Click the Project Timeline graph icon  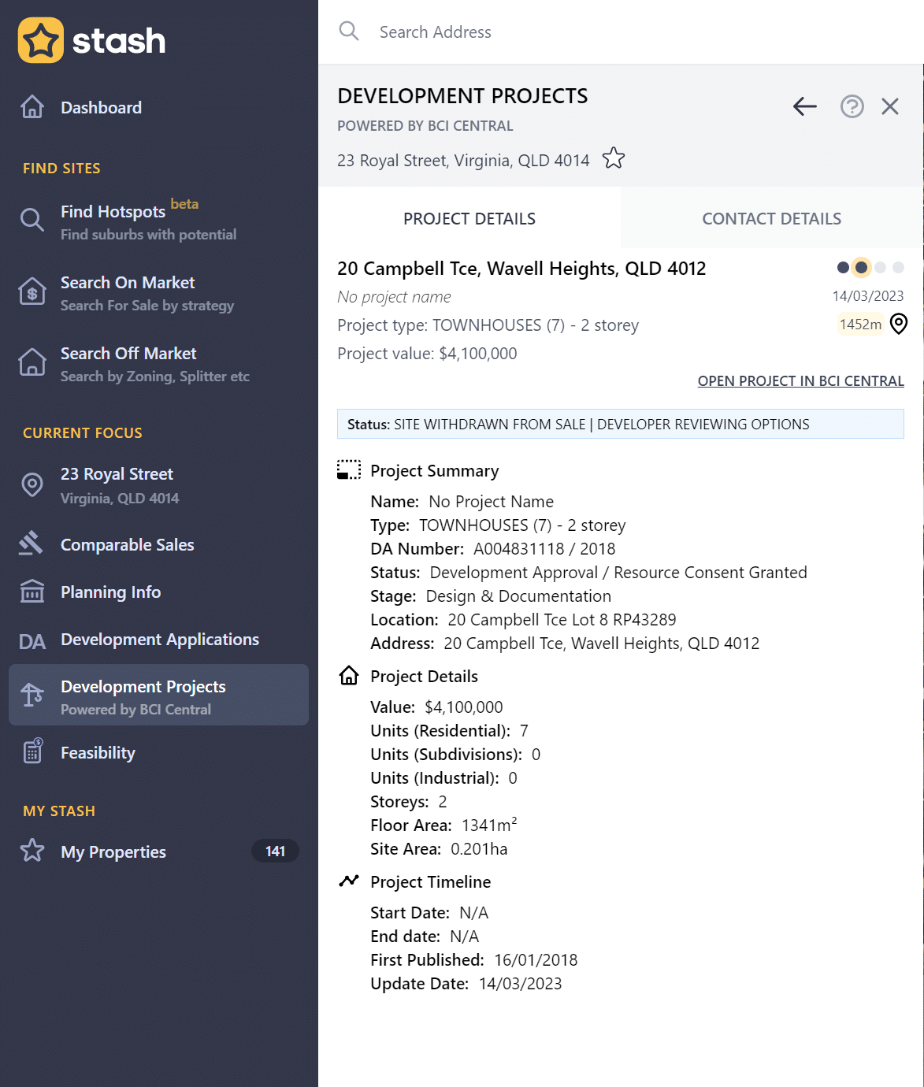point(349,881)
